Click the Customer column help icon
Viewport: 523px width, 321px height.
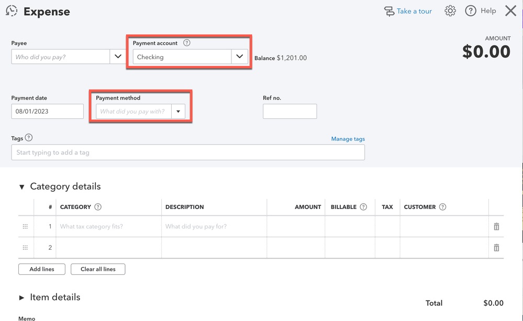coord(442,207)
